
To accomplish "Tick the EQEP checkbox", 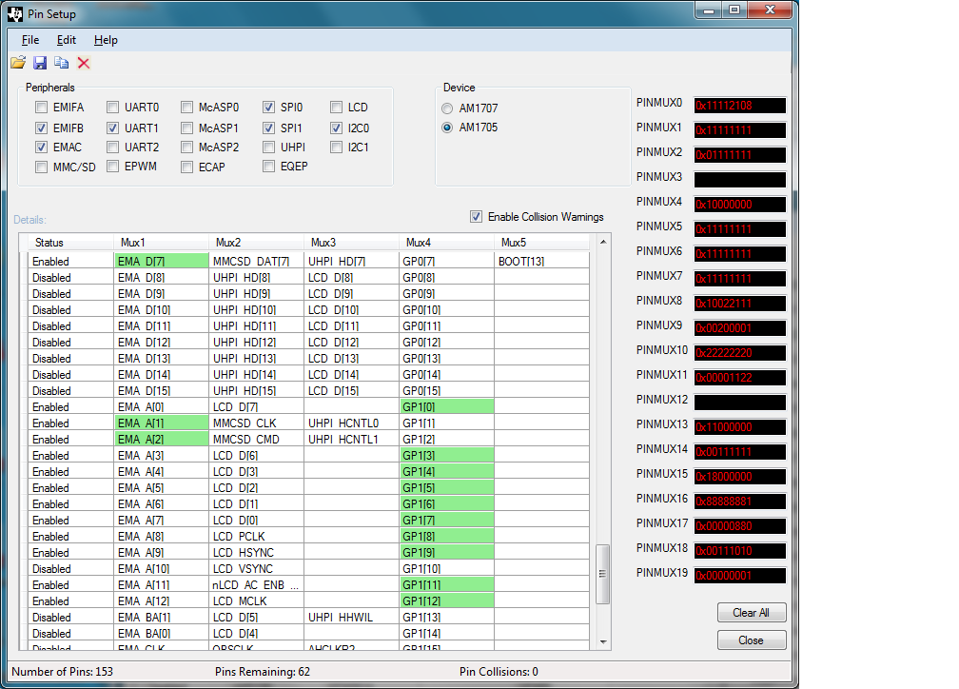I will click(x=268, y=166).
